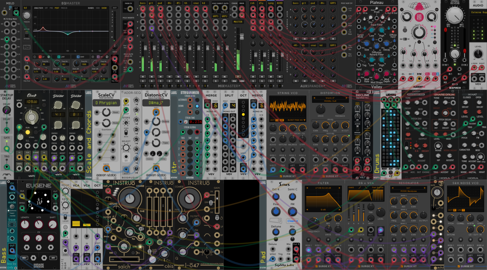
Task: Click the LENGTH knob on Eugene module
Action: [25, 224]
